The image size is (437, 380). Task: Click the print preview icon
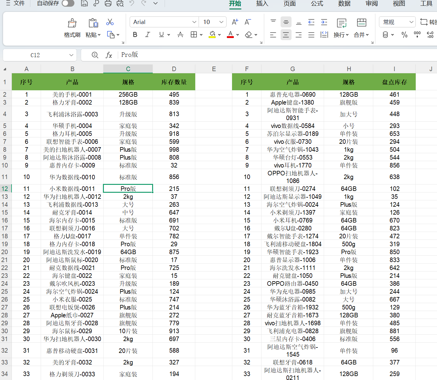[120, 3]
